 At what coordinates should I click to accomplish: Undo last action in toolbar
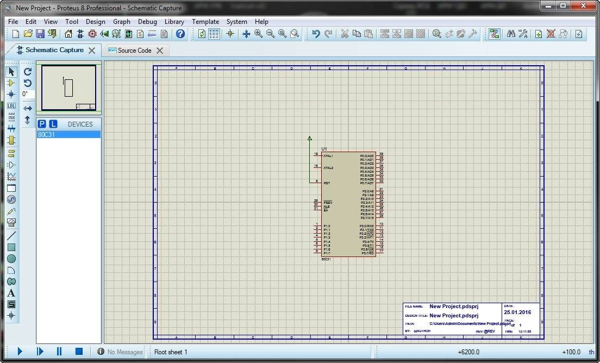coord(316,34)
